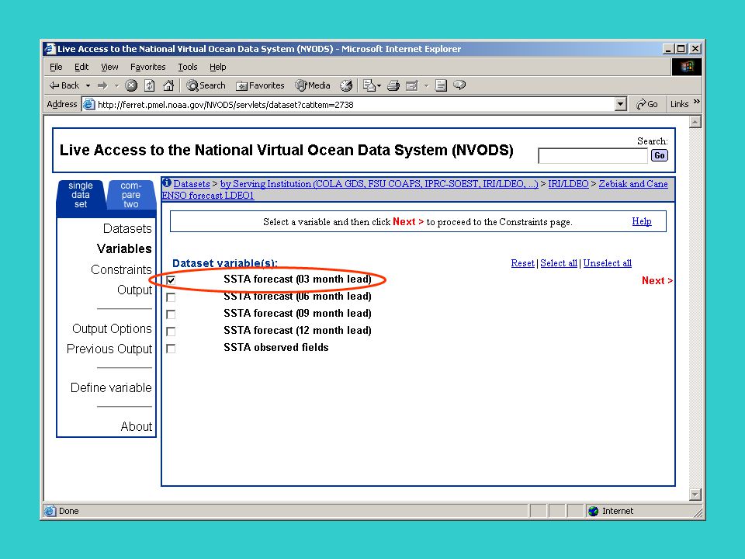
Task: Uncheck SSTA forecast (03 month lead) checkbox
Action: tap(171, 280)
